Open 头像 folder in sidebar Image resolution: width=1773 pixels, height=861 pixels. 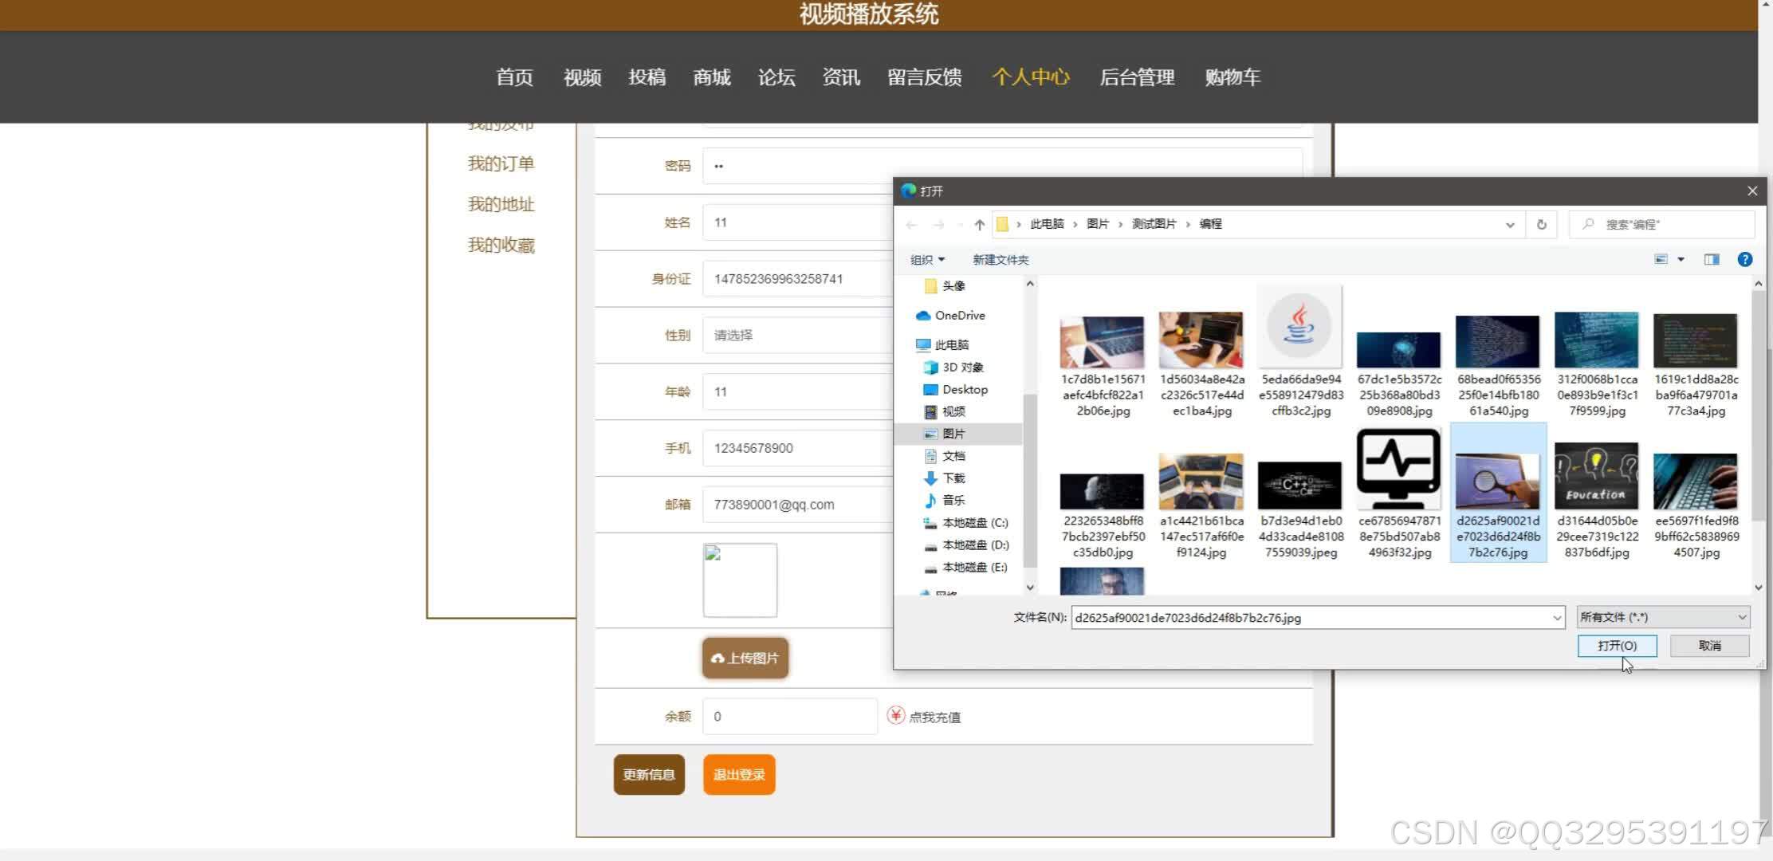click(x=945, y=286)
